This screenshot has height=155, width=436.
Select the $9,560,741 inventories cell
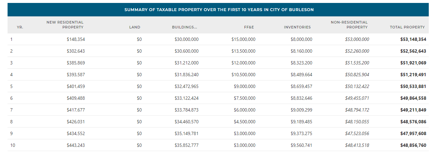301,145
